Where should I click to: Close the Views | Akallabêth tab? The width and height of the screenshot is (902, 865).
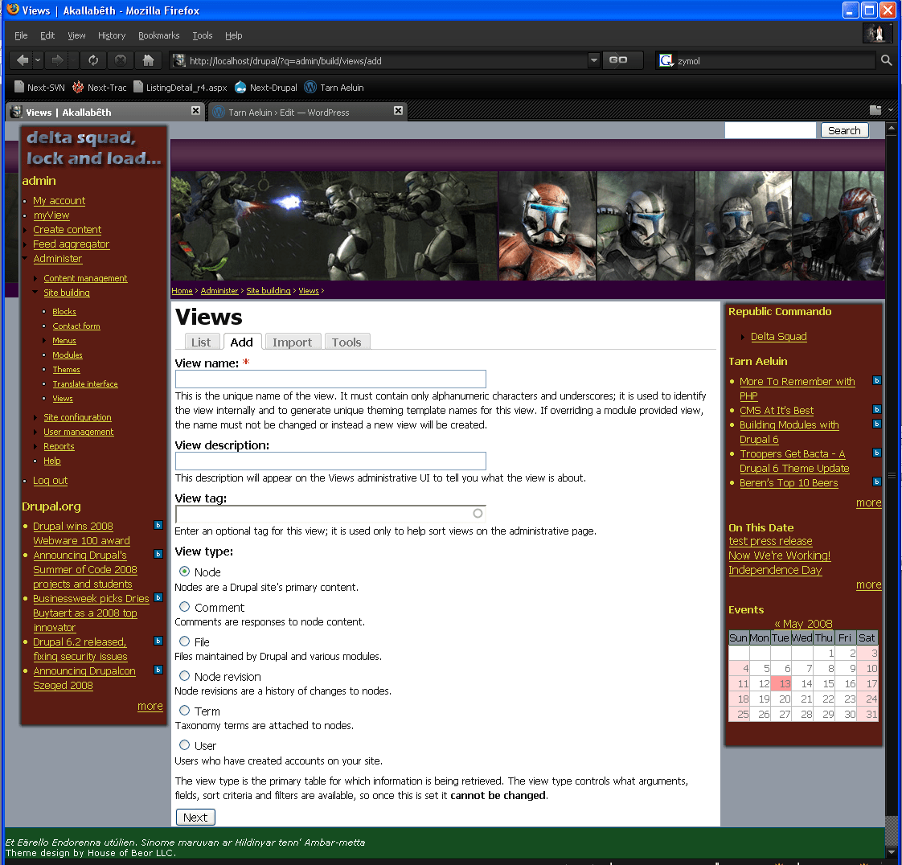click(195, 110)
